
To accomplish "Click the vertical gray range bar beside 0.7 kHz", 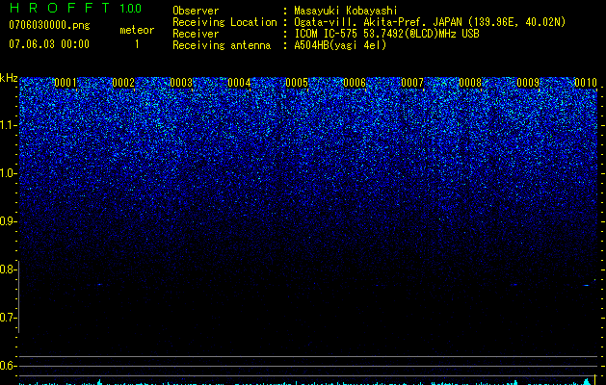I will point(18,296).
